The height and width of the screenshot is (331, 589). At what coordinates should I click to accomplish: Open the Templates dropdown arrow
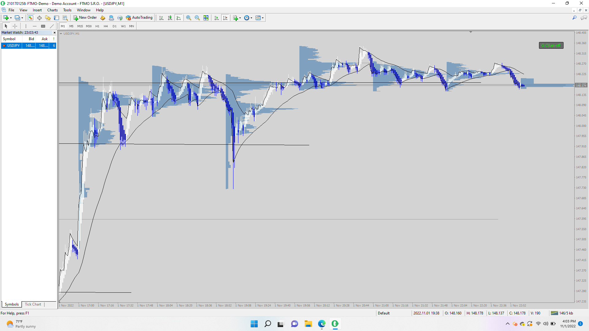(263, 18)
